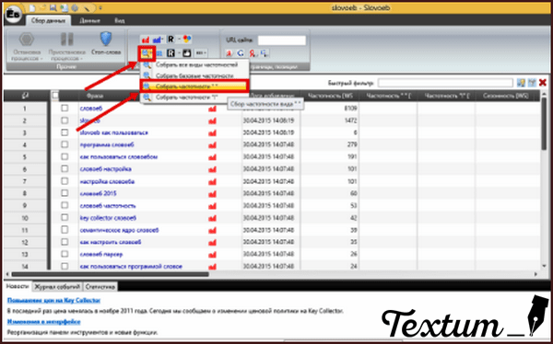Click the top-row R icon in ribbon
The image size is (553, 344).
(x=171, y=39)
